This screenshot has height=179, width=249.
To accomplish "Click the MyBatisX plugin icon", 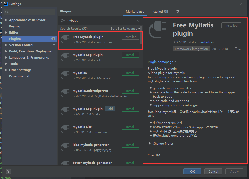I will click(x=65, y=75).
